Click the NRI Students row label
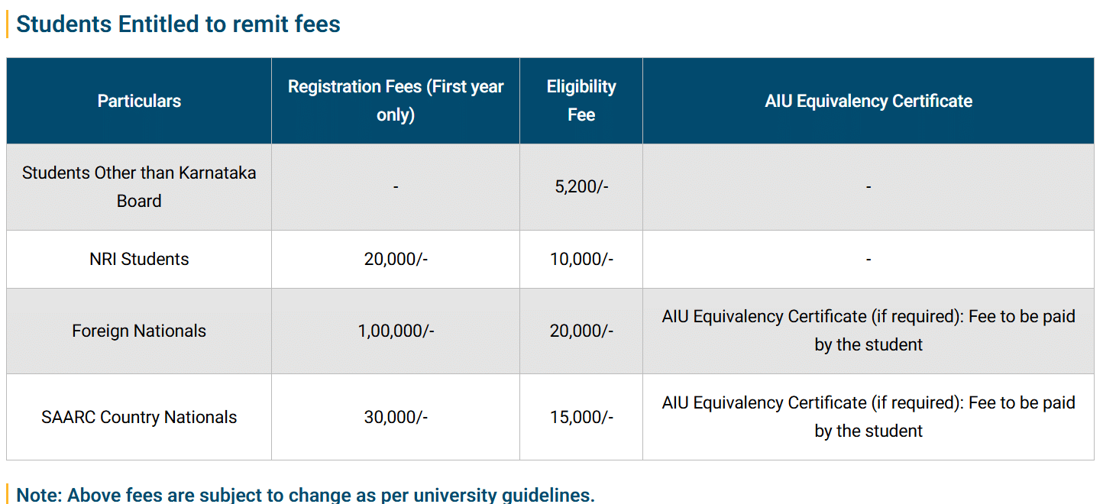 (139, 260)
